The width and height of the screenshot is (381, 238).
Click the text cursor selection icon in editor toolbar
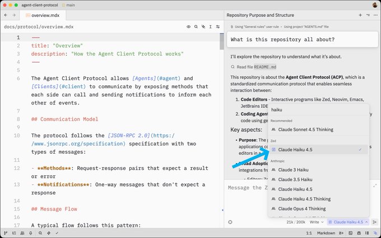[x=211, y=27]
